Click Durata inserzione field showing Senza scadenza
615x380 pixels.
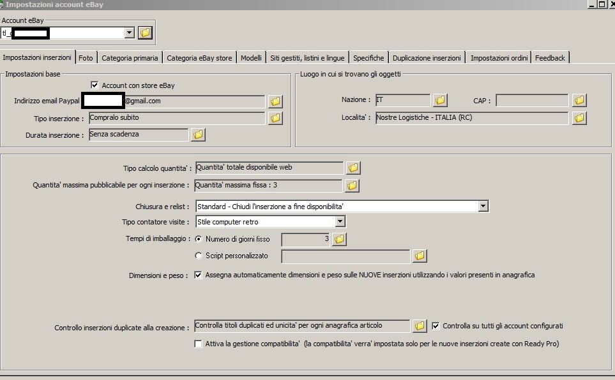pos(139,135)
